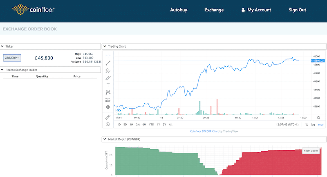
Task: Click the Volume value in ticker
Action: coord(92,62)
